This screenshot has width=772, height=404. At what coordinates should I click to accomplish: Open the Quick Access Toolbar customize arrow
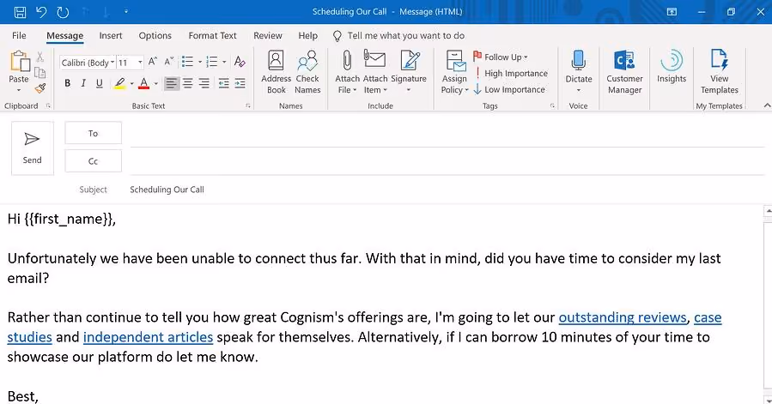[x=126, y=11]
